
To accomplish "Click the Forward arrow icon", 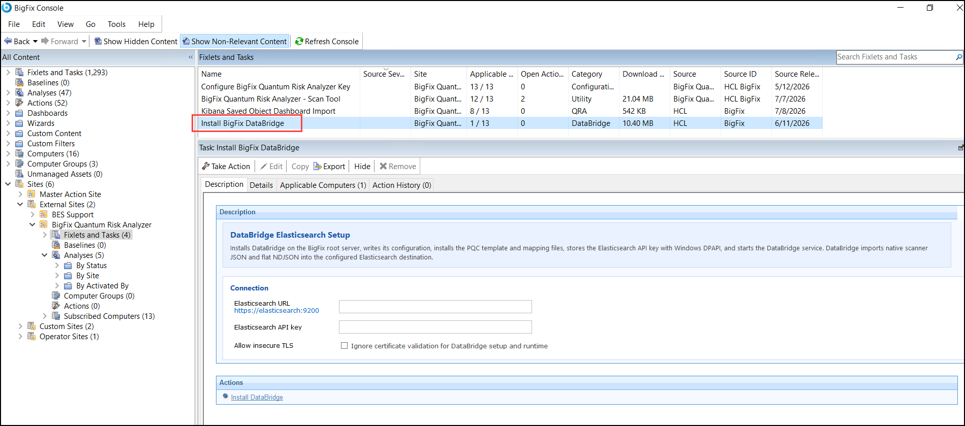I will 45,41.
